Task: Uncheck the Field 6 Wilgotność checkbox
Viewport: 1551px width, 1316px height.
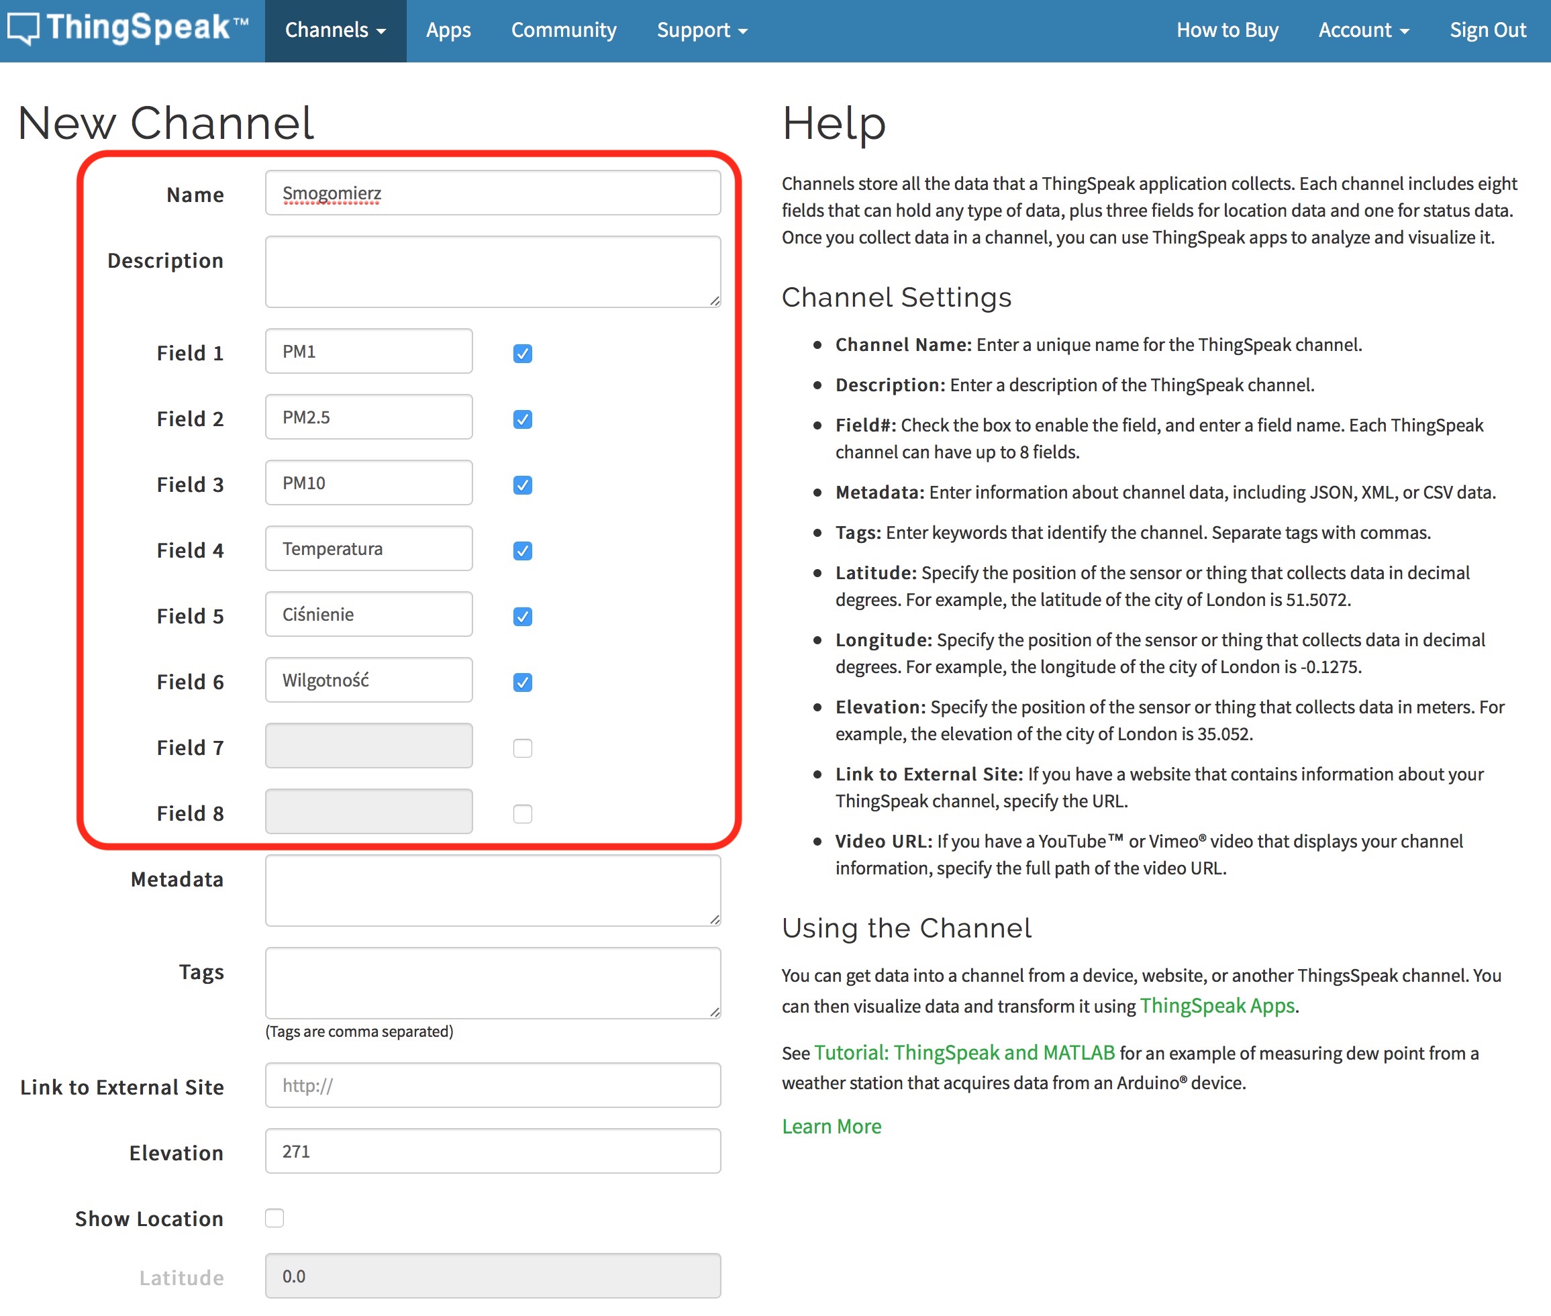Action: (522, 682)
